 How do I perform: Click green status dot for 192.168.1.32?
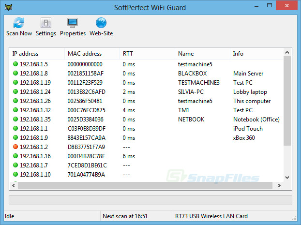15,110
